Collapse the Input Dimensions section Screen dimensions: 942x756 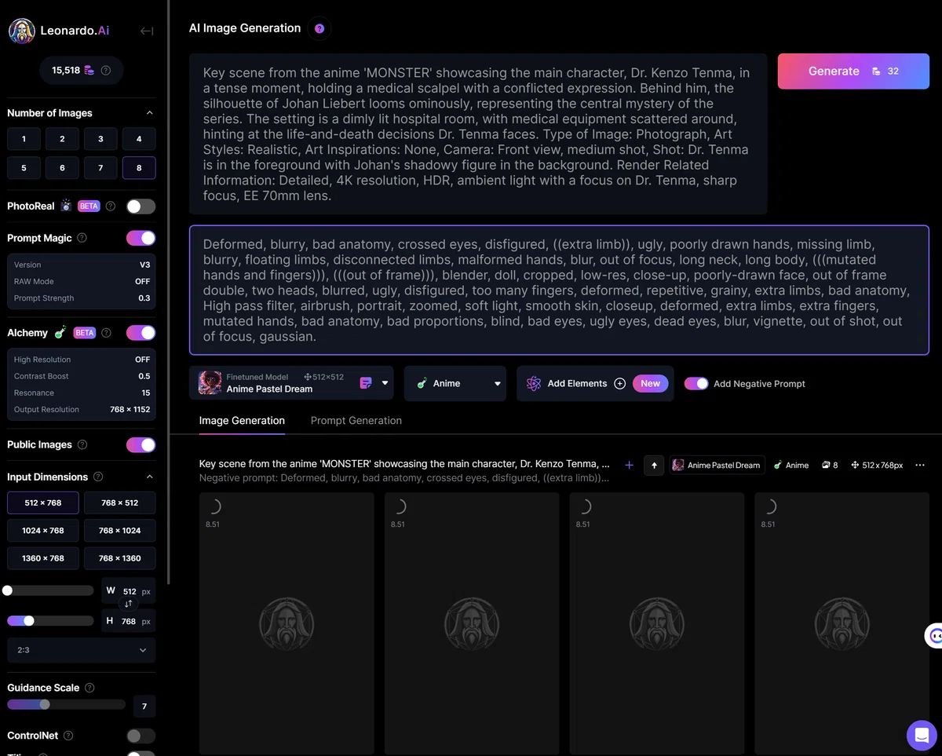tap(150, 477)
